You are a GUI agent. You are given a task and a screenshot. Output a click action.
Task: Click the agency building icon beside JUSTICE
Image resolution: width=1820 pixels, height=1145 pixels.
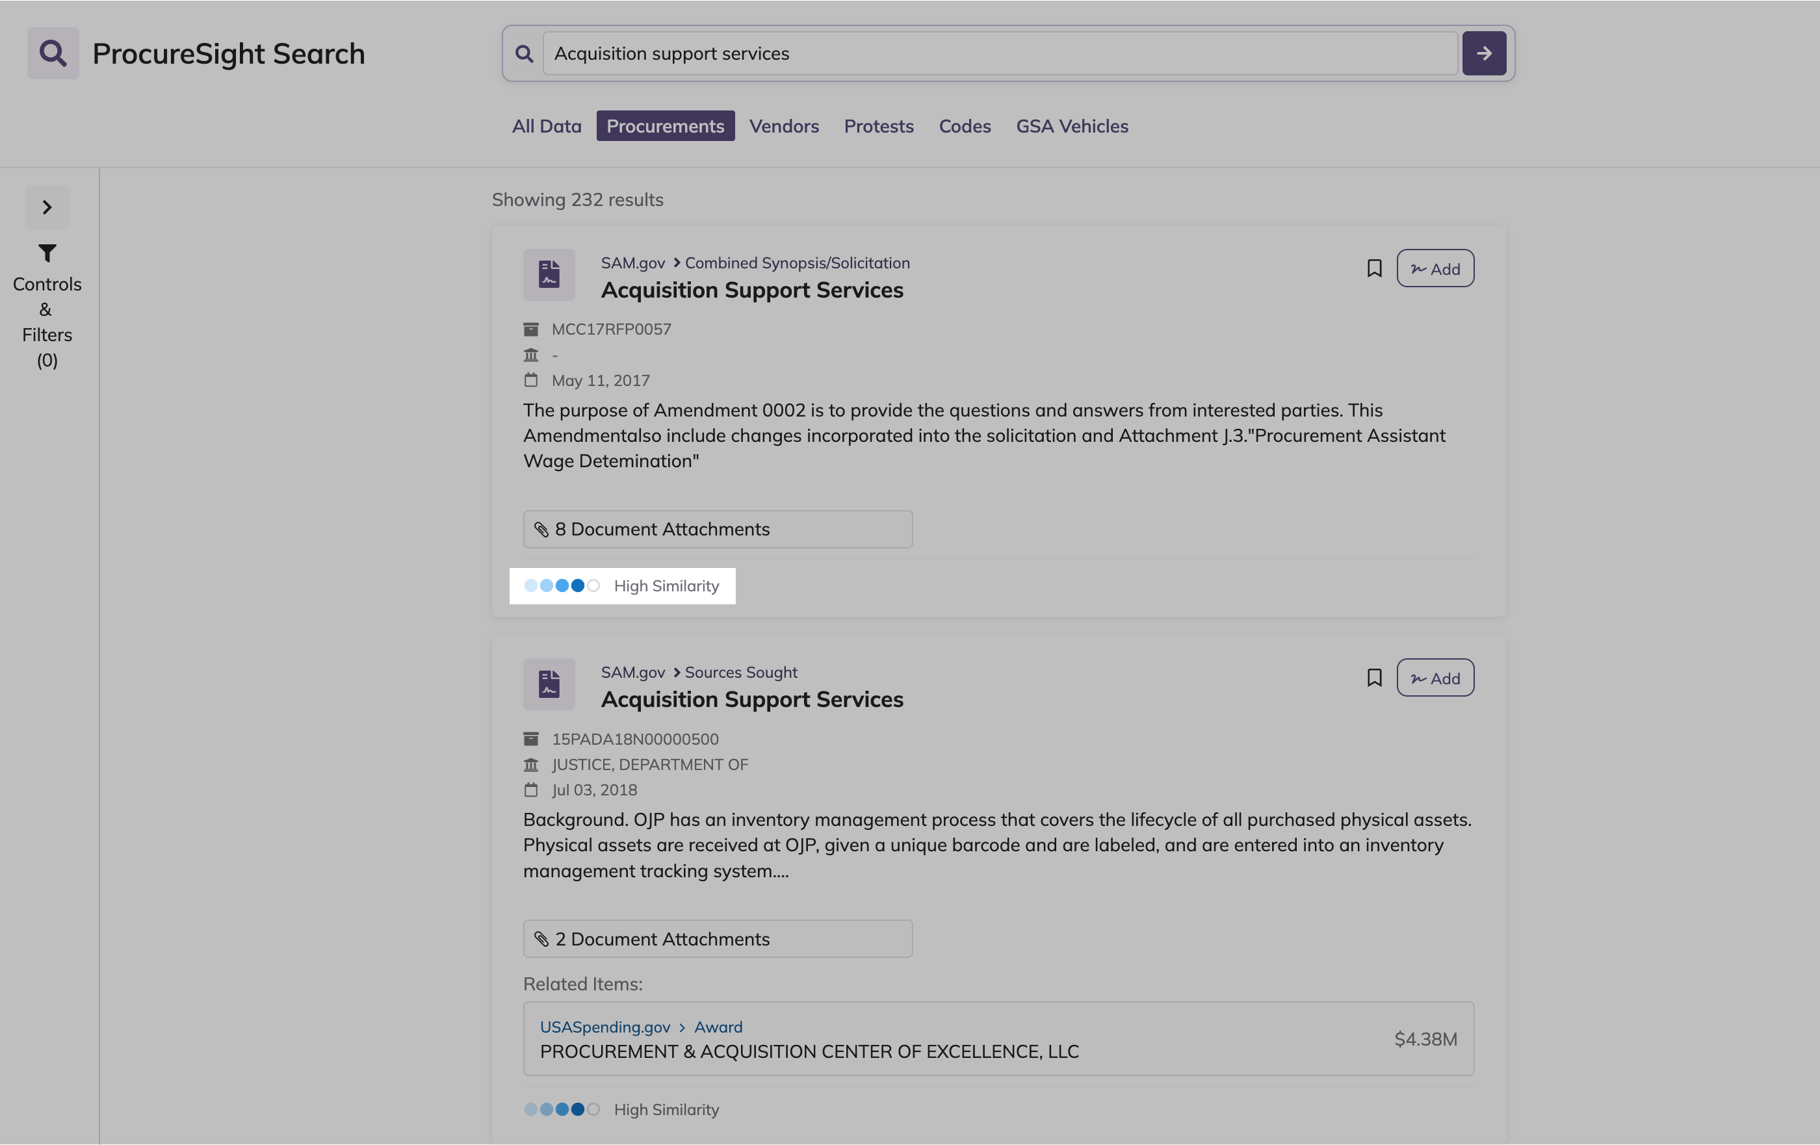point(530,765)
